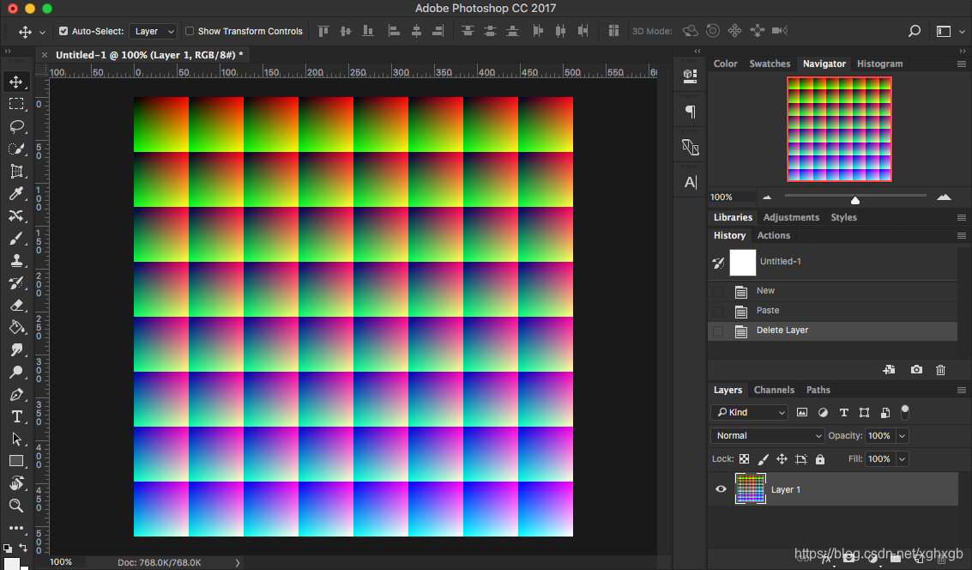Disable the Auto-Select checkbox
972x570 pixels.
click(x=63, y=32)
